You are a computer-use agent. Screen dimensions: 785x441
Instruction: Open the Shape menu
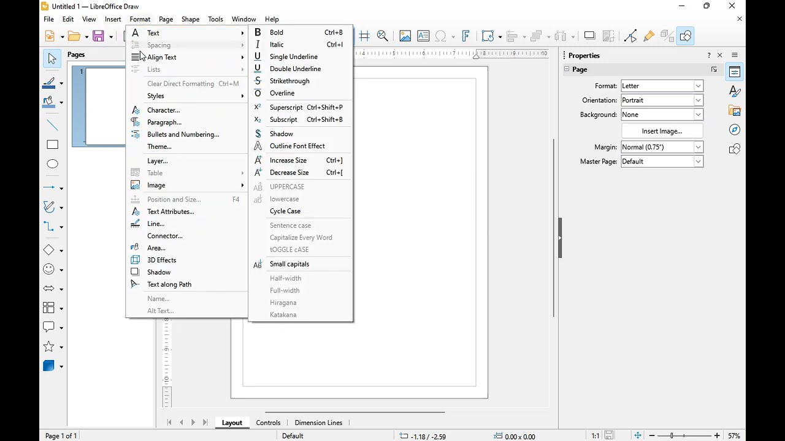click(190, 19)
